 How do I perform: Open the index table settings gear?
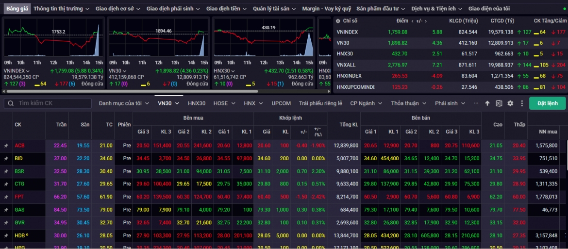tap(338, 21)
